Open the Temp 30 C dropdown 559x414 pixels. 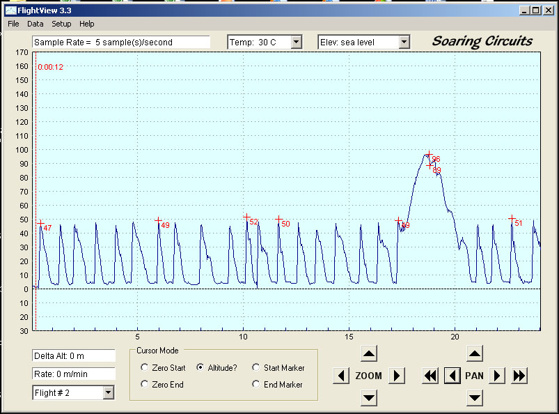tap(297, 42)
